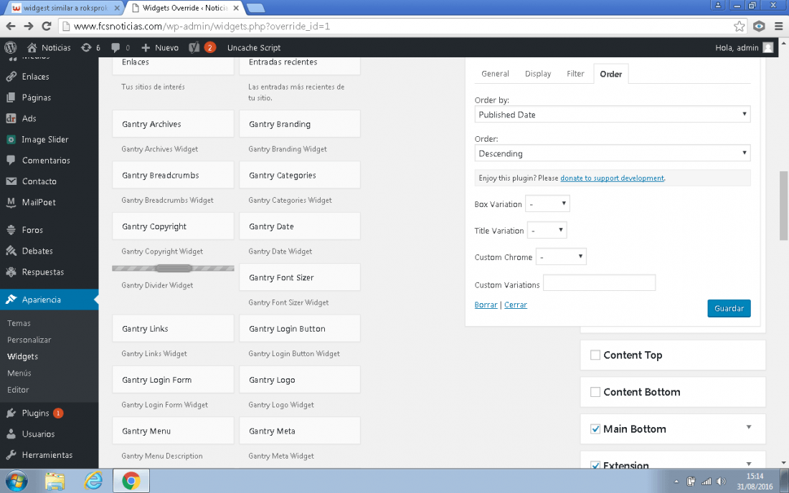Open donate to support development link
The width and height of the screenshot is (789, 493).
click(x=612, y=178)
